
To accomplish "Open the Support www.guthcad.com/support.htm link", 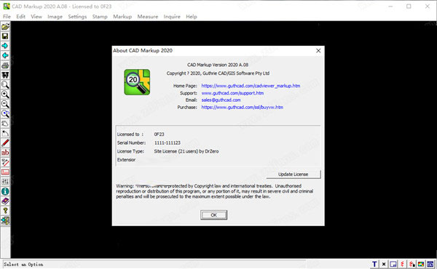I will click(x=232, y=93).
